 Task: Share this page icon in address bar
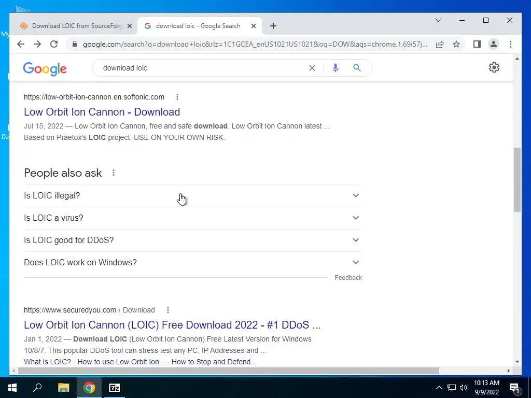click(x=440, y=45)
